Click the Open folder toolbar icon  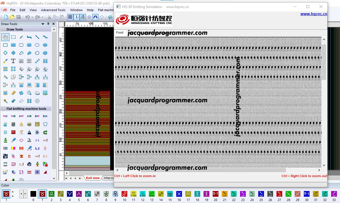(x=12, y=17)
